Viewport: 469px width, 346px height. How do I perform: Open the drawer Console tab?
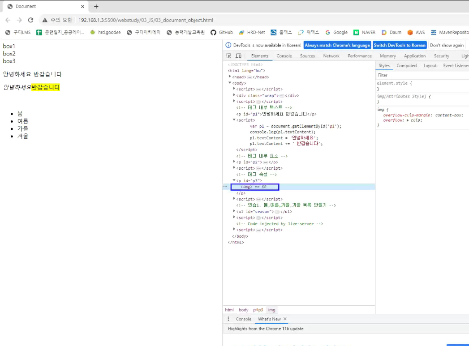tap(244, 319)
